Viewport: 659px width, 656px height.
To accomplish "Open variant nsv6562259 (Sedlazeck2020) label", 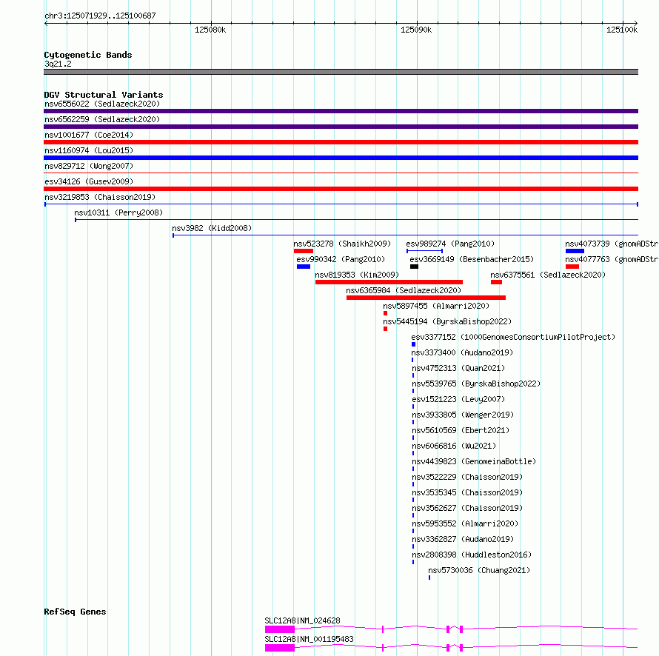I will tap(102, 119).
